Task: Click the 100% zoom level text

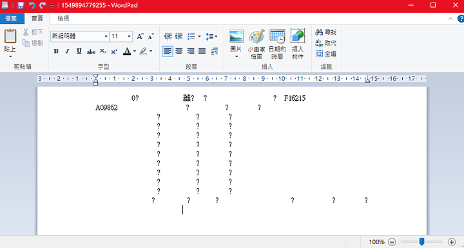Action: 376,242
